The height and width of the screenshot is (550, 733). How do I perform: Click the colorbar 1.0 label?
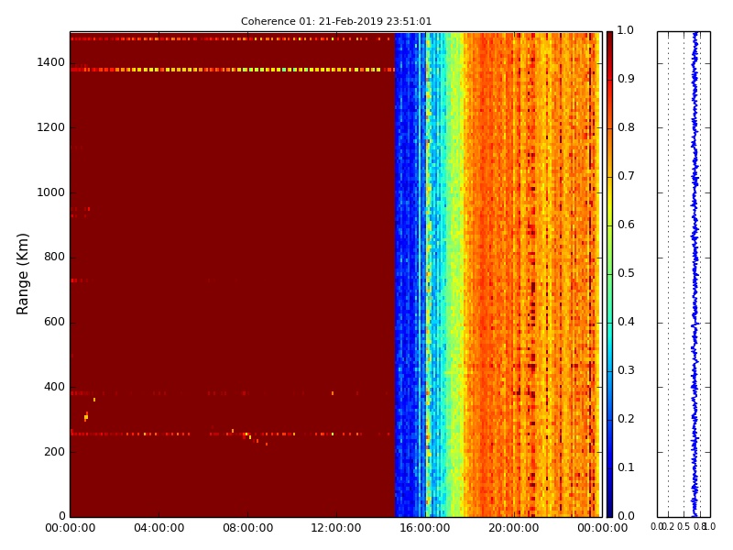tap(626, 30)
